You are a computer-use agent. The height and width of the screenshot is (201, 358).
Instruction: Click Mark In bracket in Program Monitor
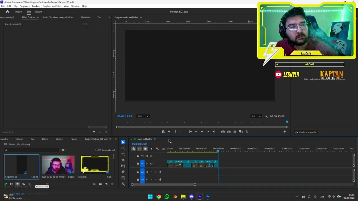click(x=176, y=131)
